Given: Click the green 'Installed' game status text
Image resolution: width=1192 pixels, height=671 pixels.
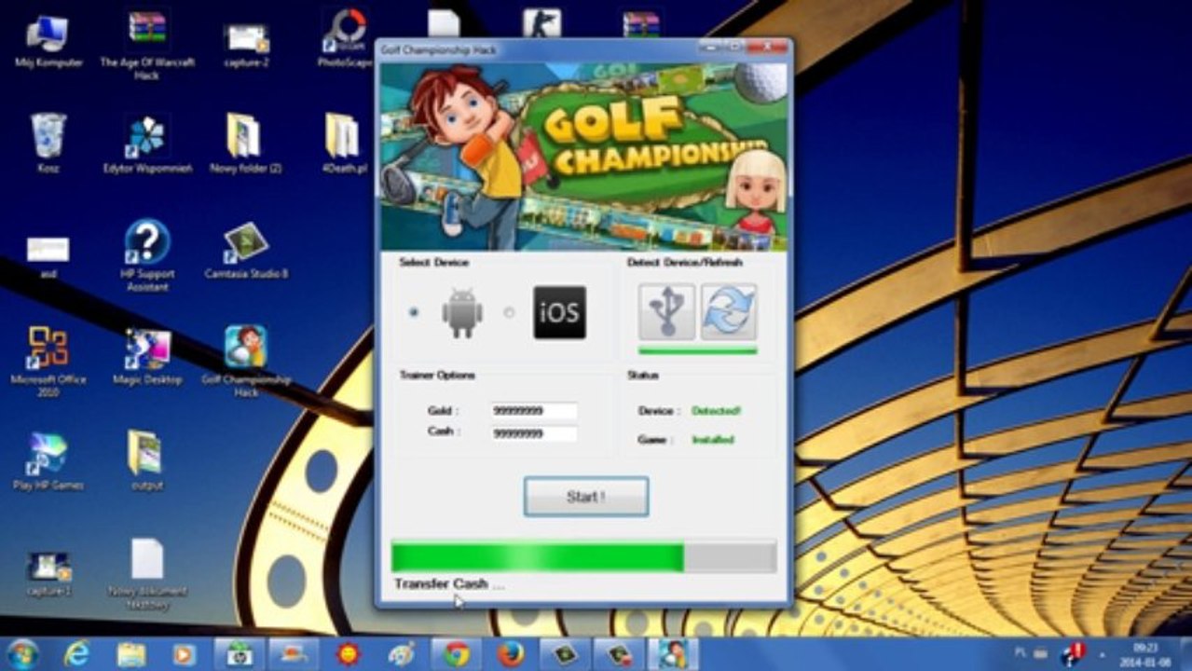Looking at the screenshot, I should coord(712,440).
